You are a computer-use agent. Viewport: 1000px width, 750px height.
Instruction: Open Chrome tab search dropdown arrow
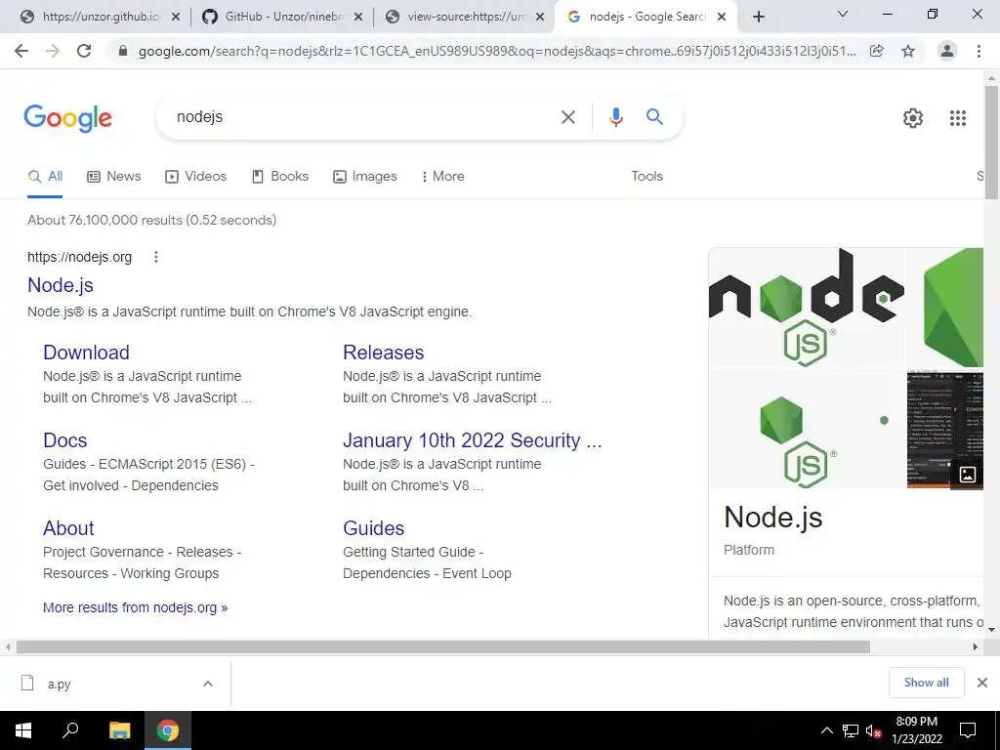[843, 14]
